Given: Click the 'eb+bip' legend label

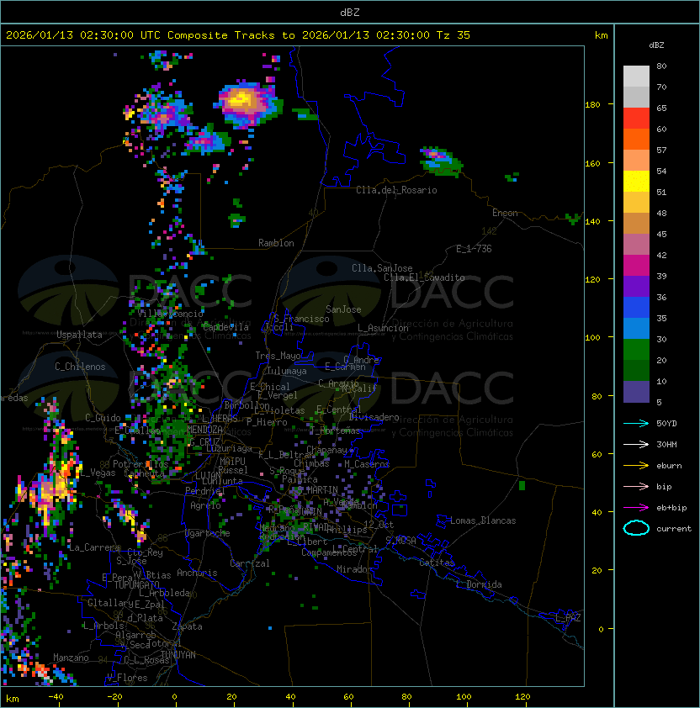Looking at the screenshot, I should coord(671,508).
